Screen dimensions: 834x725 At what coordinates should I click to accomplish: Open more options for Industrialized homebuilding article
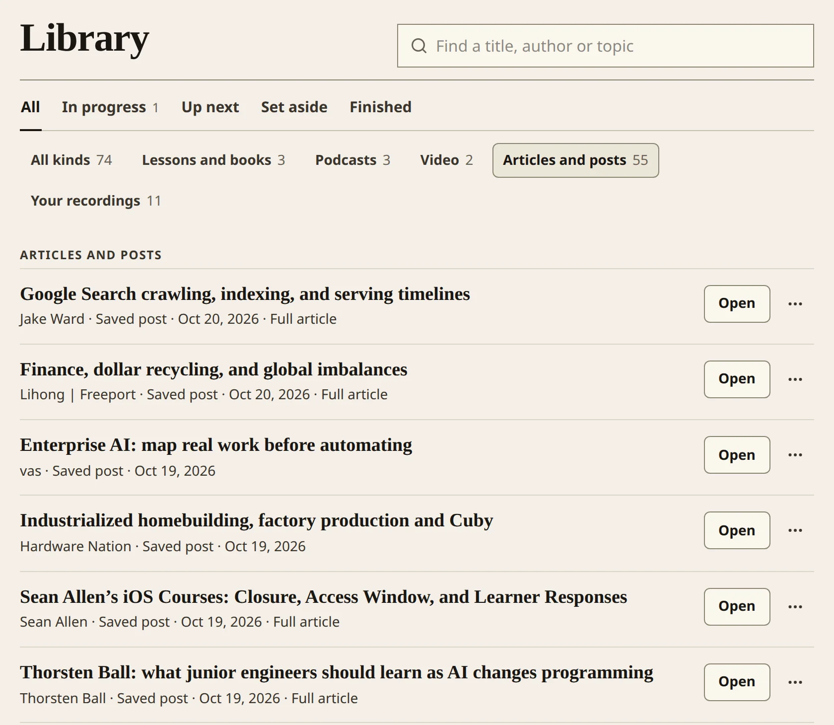(795, 530)
